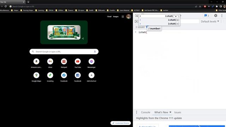Image resolution: width=226 pixels, height=127 pixels.
Task: Open the drawer three-dot menu beside Console tab
Action: (137, 112)
